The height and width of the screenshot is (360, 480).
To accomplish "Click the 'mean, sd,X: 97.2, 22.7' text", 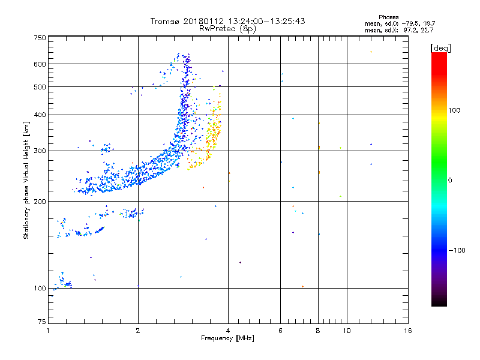I will click(x=399, y=31).
